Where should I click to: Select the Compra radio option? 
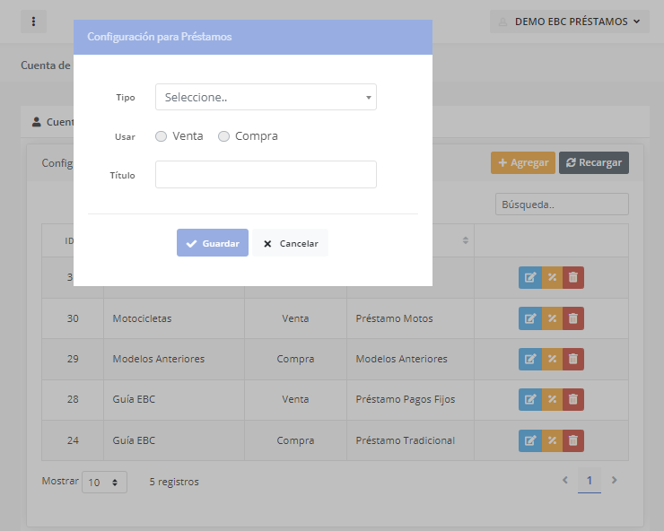224,136
